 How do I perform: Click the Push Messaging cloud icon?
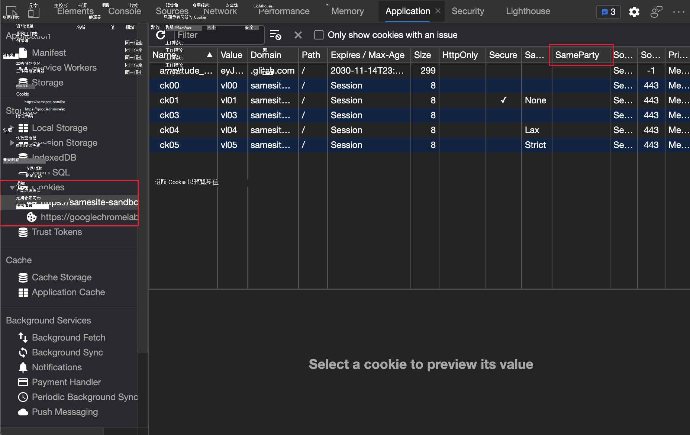[23, 412]
